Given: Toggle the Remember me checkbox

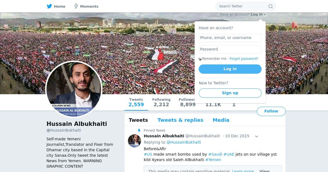Looking at the screenshot, I should (x=200, y=59).
